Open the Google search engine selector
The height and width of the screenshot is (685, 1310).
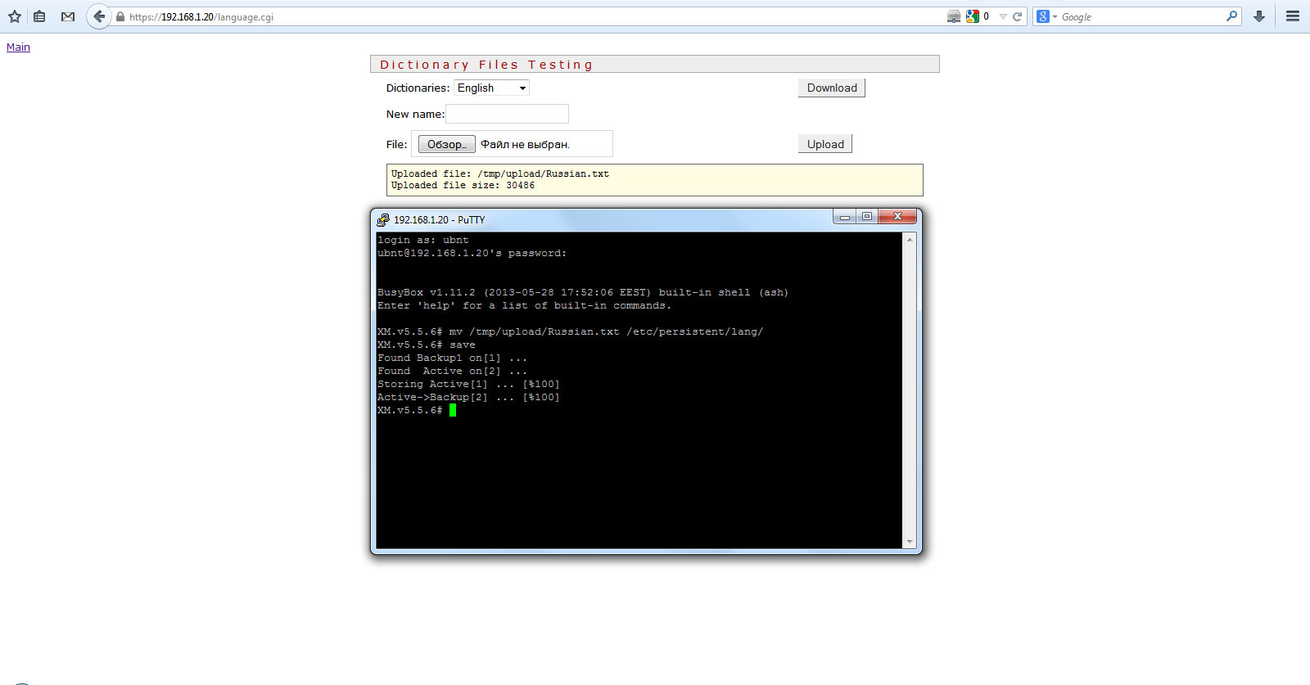click(1046, 16)
